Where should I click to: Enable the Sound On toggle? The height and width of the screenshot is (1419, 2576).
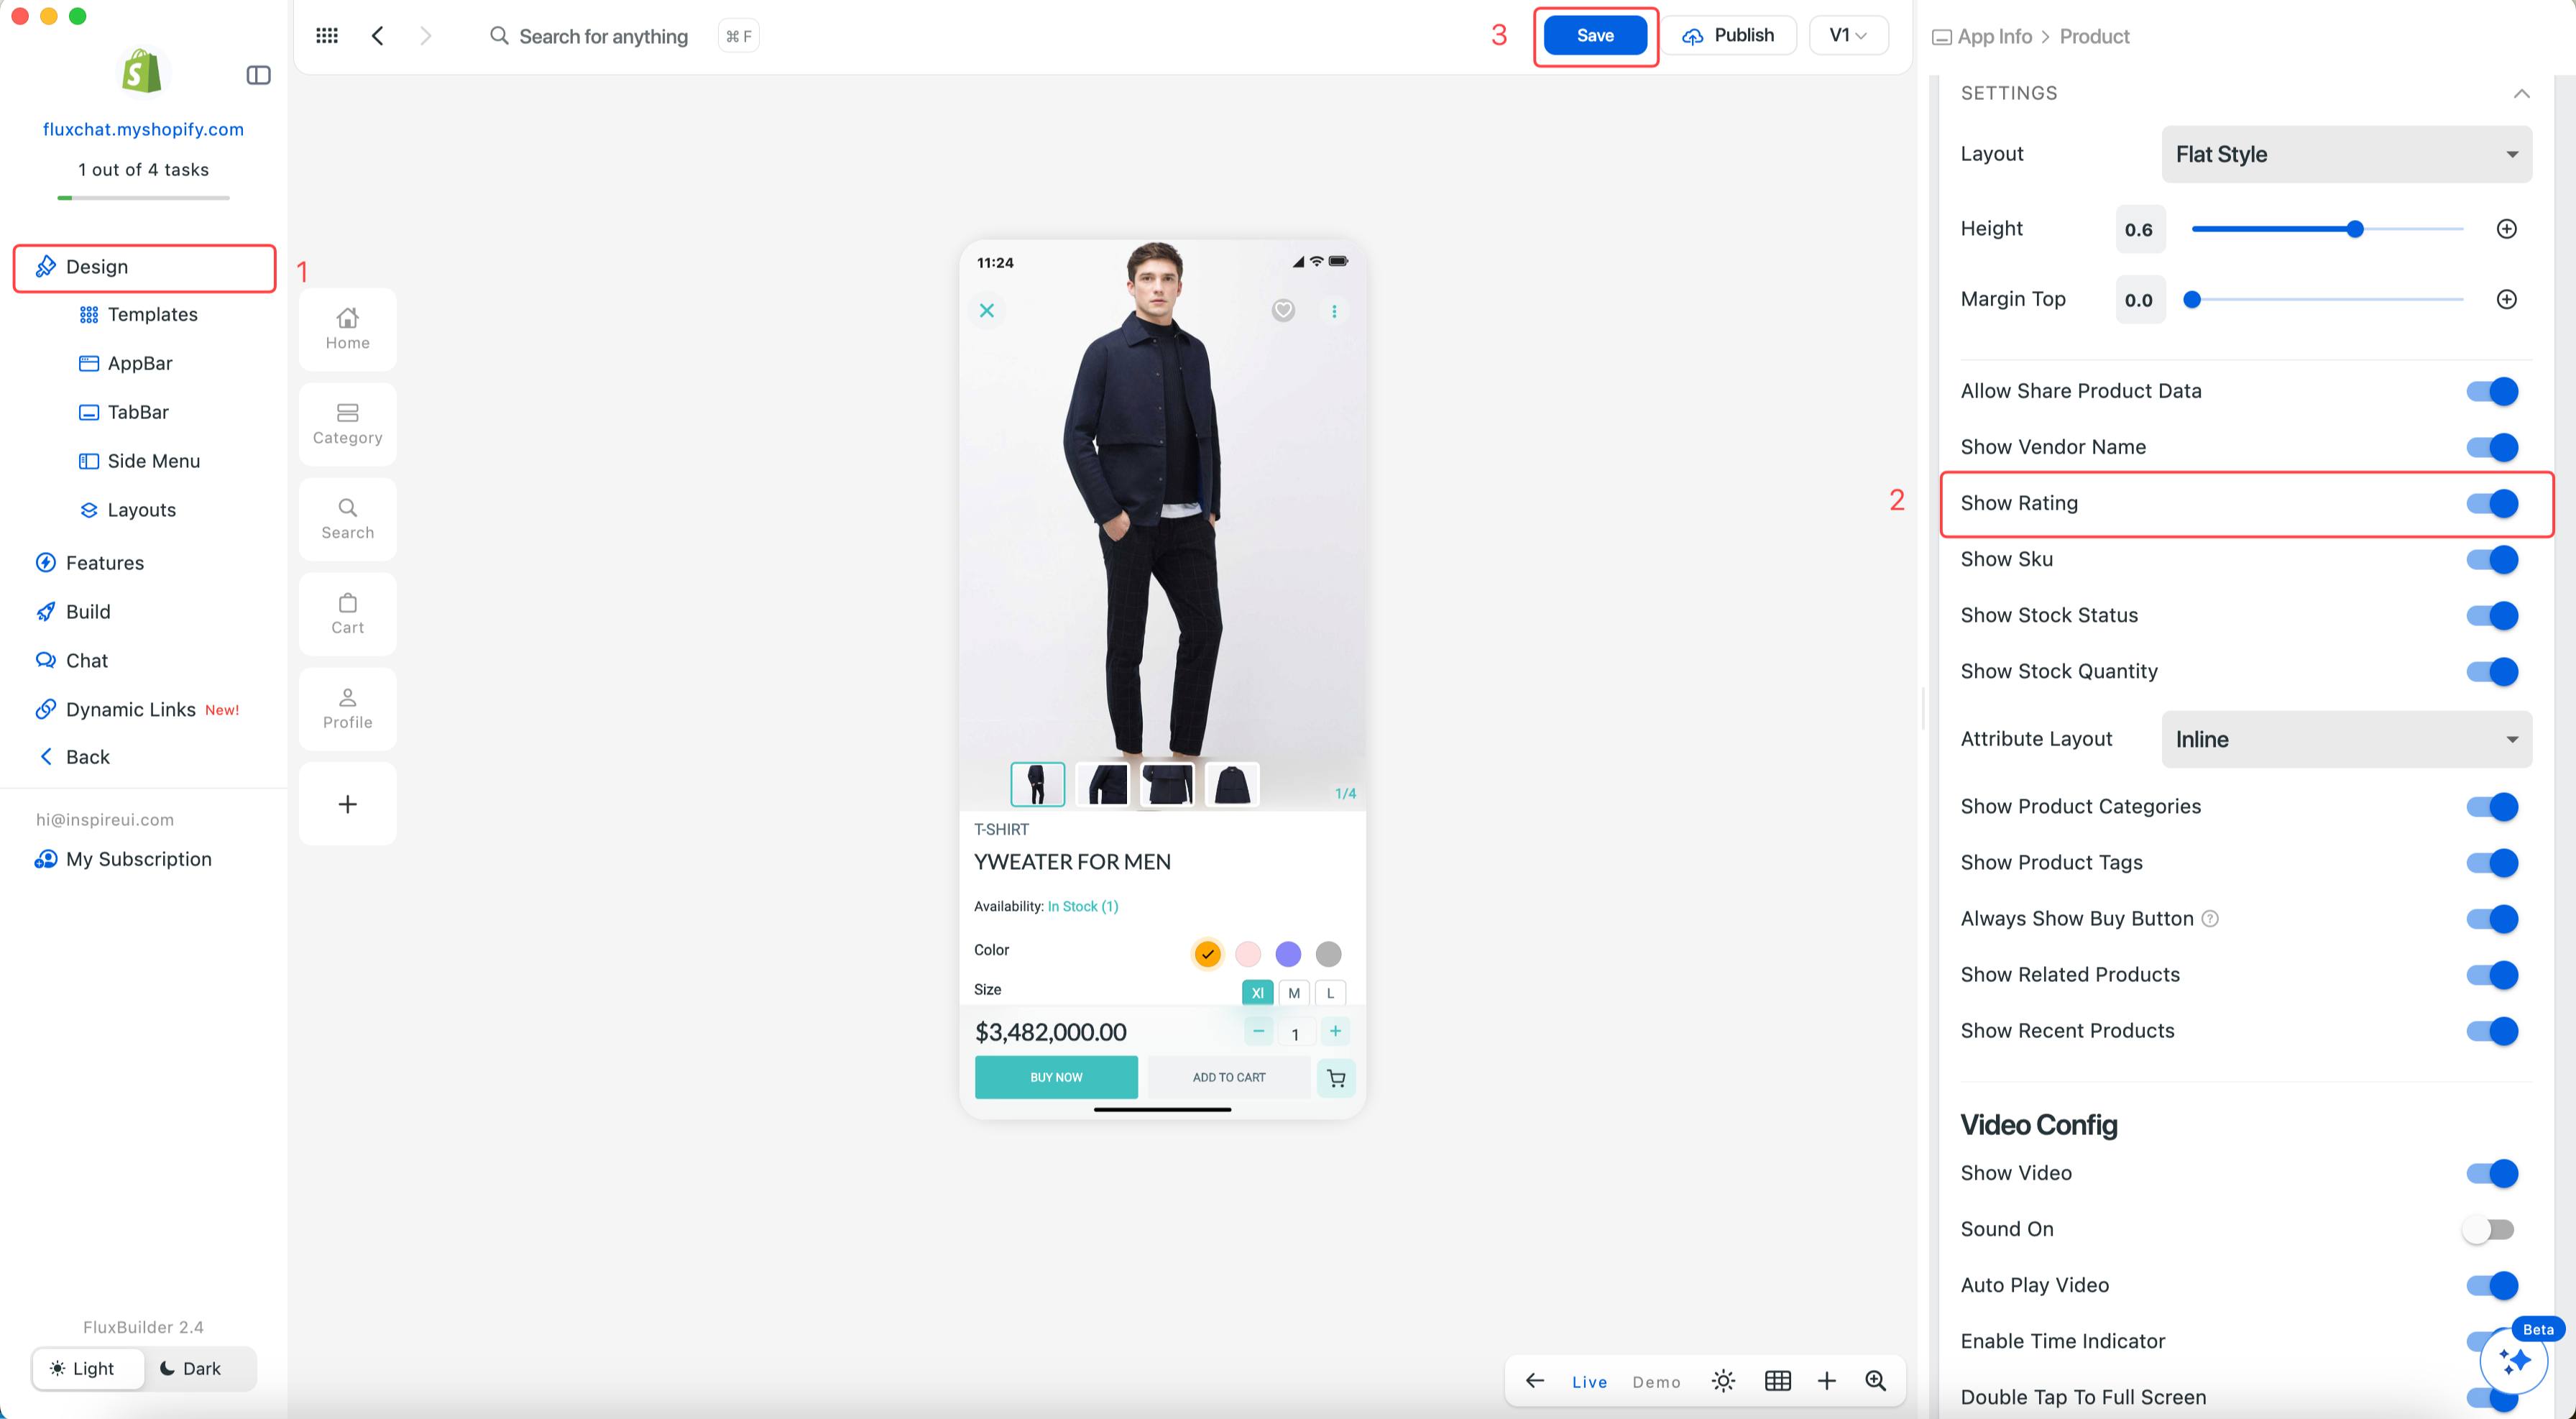click(x=2488, y=1229)
